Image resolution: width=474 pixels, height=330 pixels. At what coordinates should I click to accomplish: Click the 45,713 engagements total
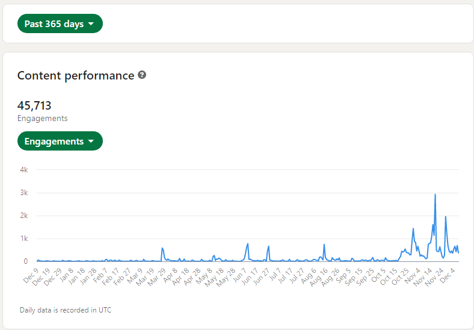pos(34,105)
